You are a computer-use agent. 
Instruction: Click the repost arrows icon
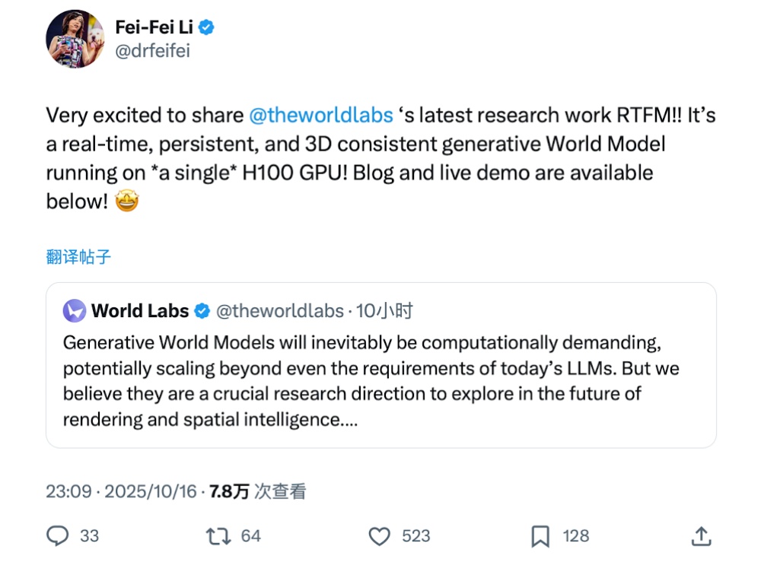(x=218, y=536)
